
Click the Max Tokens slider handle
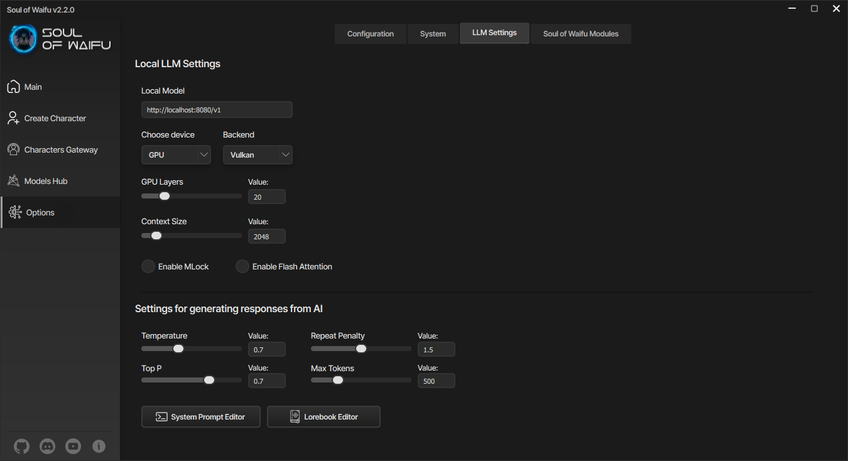click(338, 380)
